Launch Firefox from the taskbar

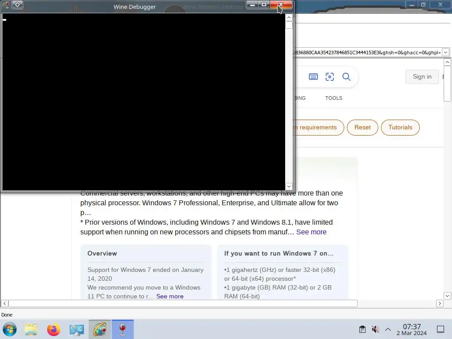pos(53,329)
